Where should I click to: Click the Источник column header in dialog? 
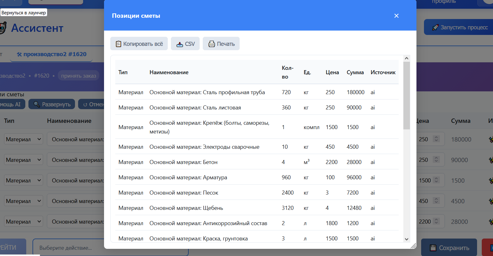click(383, 72)
